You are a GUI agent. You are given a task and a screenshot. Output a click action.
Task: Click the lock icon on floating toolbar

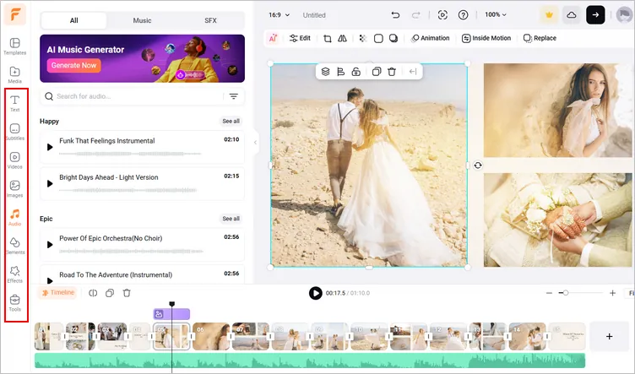pyautogui.click(x=356, y=72)
